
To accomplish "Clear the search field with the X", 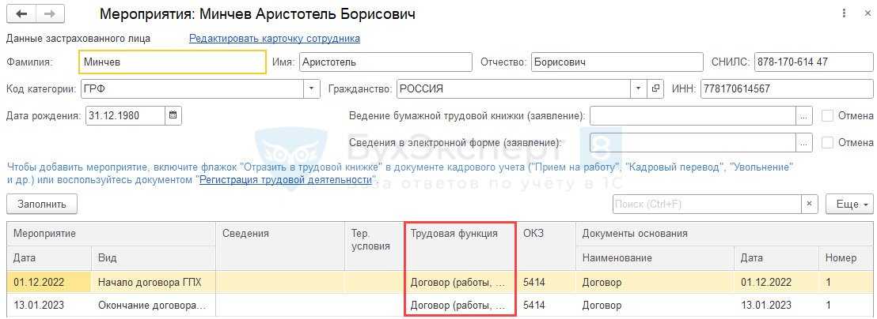I will point(809,204).
